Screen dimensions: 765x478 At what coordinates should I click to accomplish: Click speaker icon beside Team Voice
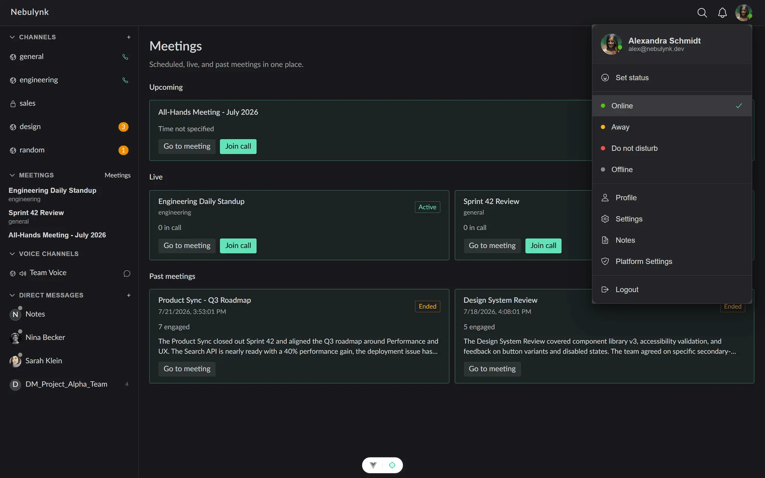(23, 273)
